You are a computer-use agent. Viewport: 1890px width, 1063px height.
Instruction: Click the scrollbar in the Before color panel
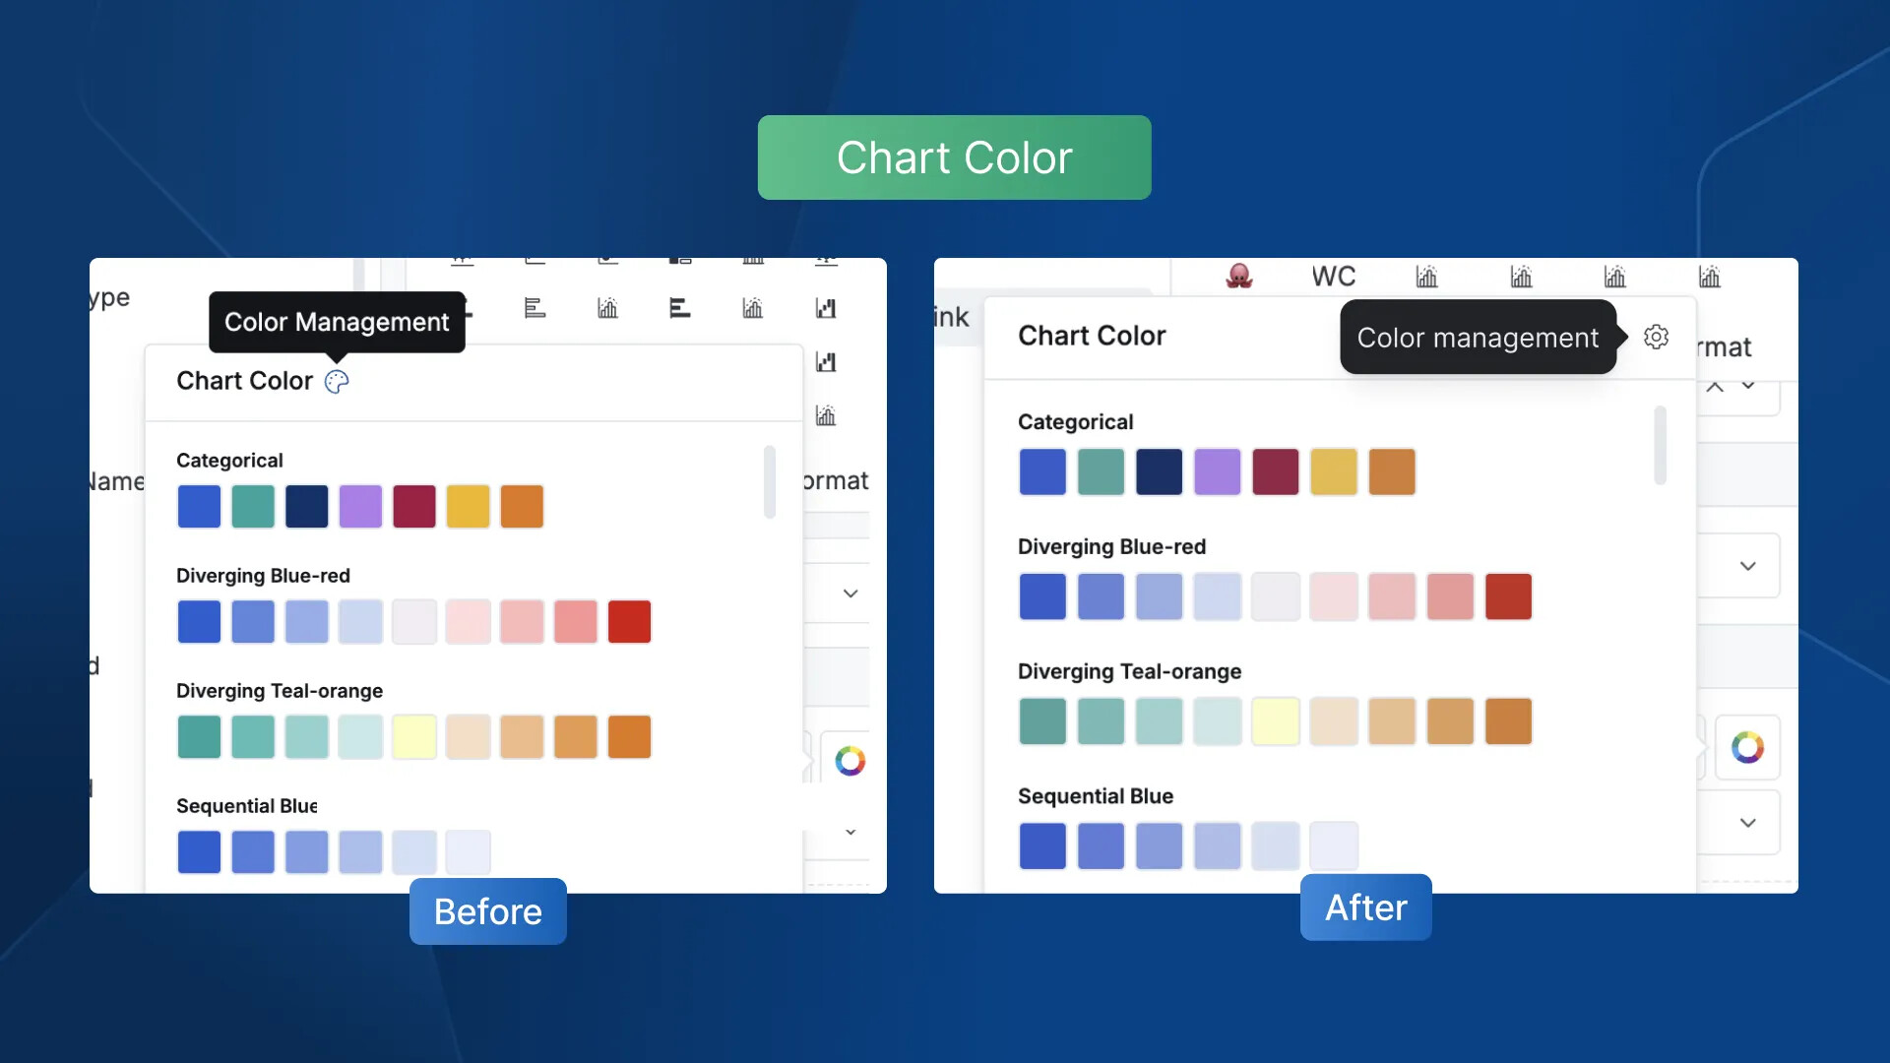coord(769,481)
